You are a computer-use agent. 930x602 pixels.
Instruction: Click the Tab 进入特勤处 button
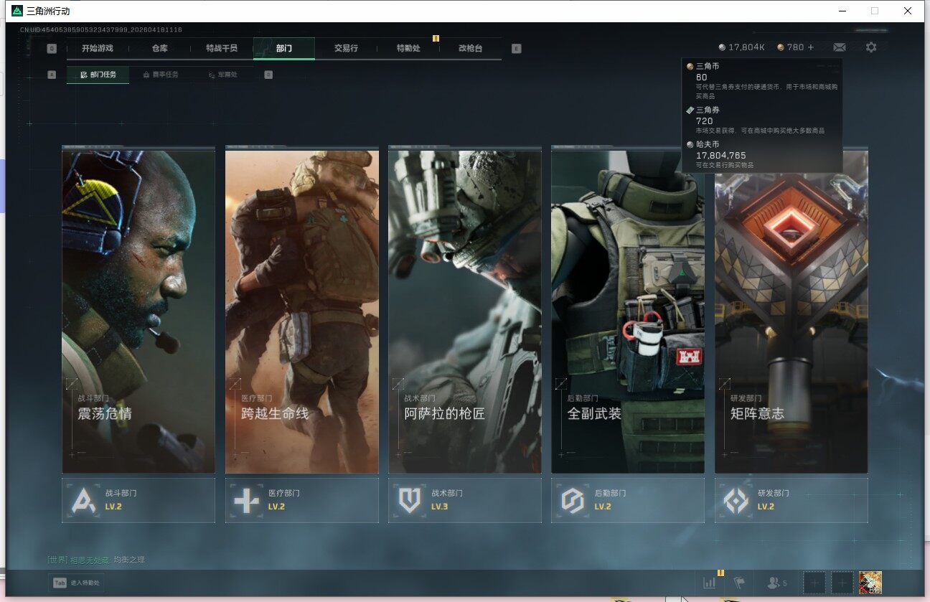click(77, 583)
